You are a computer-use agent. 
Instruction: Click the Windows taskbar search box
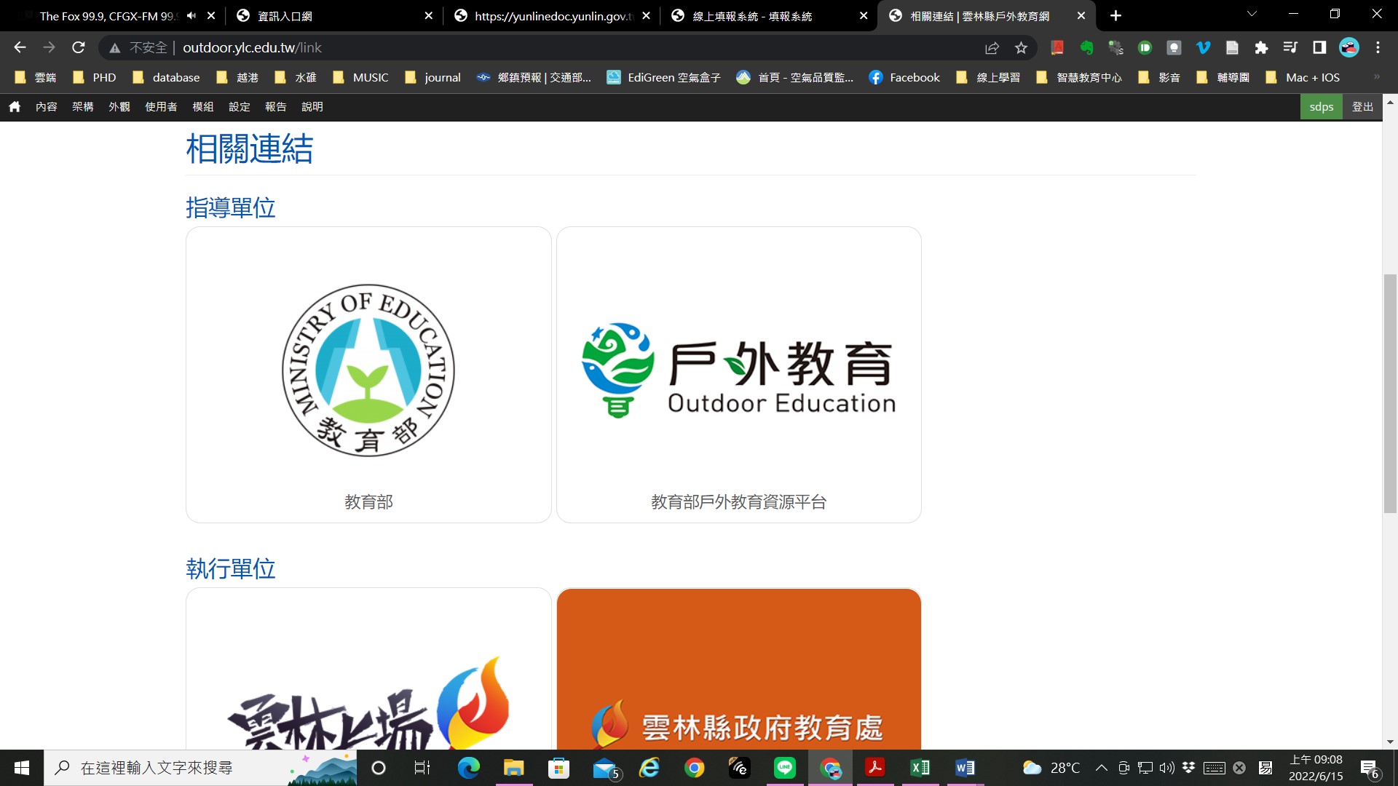(200, 768)
